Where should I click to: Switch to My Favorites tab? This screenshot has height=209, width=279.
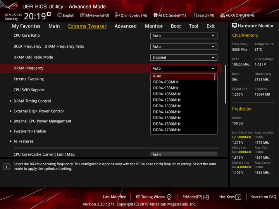[26, 26]
